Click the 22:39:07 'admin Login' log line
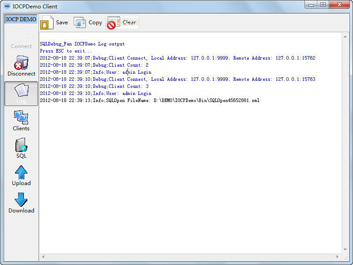The height and width of the screenshot is (265, 353). 96,72
